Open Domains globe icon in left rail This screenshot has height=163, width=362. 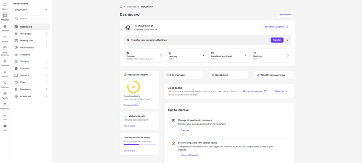5,26
